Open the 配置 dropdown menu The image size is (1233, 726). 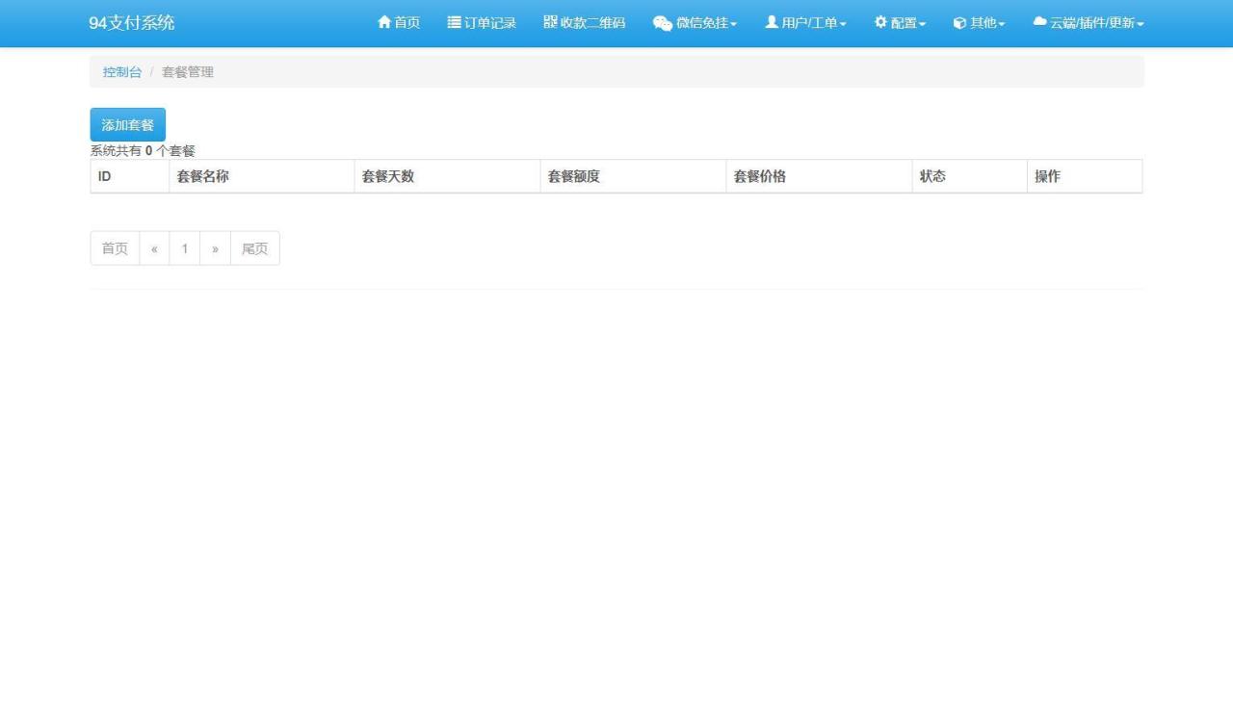[899, 23]
